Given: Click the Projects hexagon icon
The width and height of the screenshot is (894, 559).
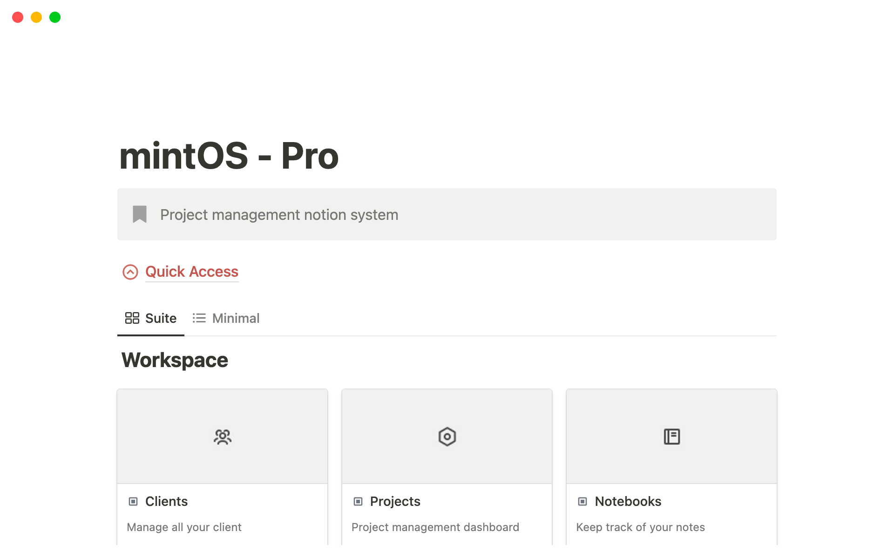Looking at the screenshot, I should (x=447, y=436).
